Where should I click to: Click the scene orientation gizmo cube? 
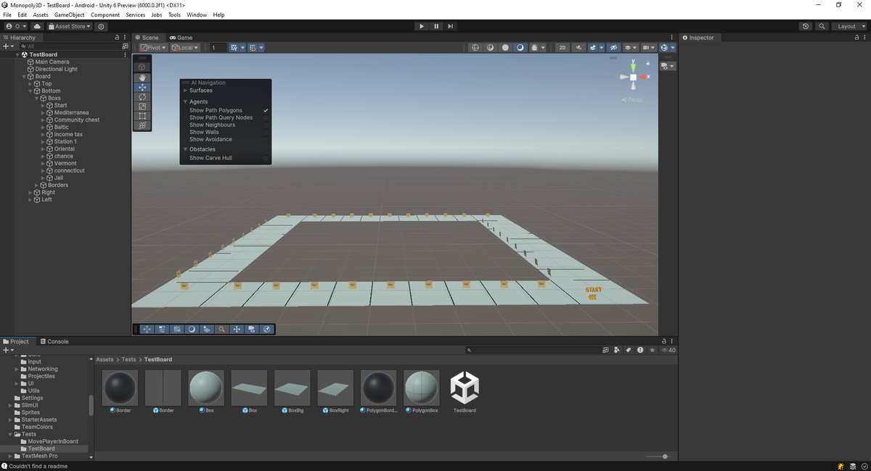point(633,77)
